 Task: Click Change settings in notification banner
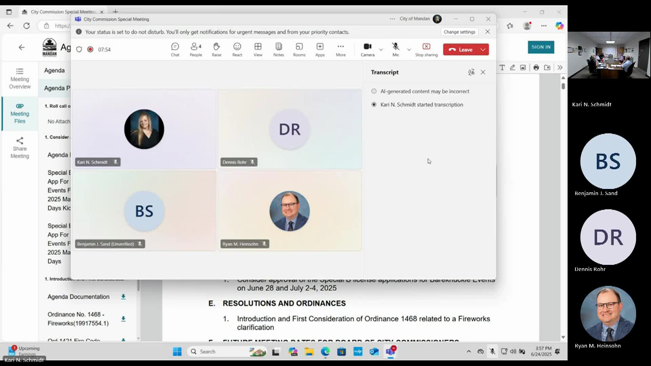[x=459, y=32]
